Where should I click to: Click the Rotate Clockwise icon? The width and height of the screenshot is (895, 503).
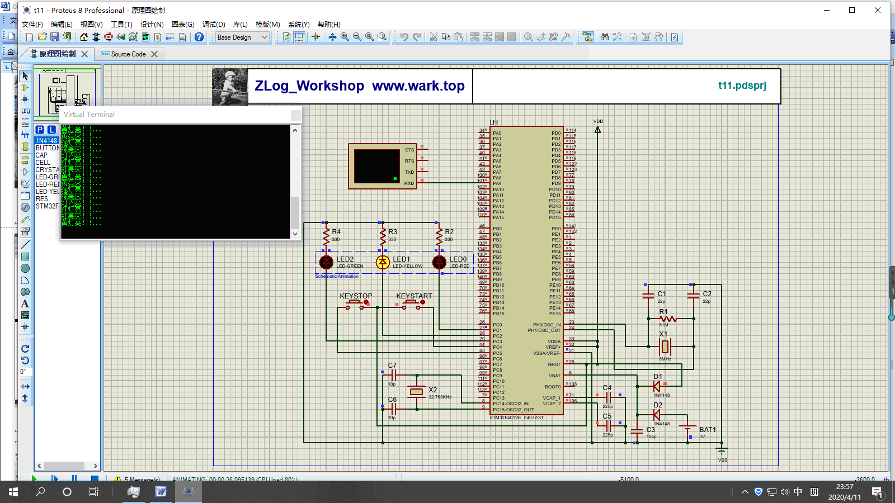(x=25, y=348)
